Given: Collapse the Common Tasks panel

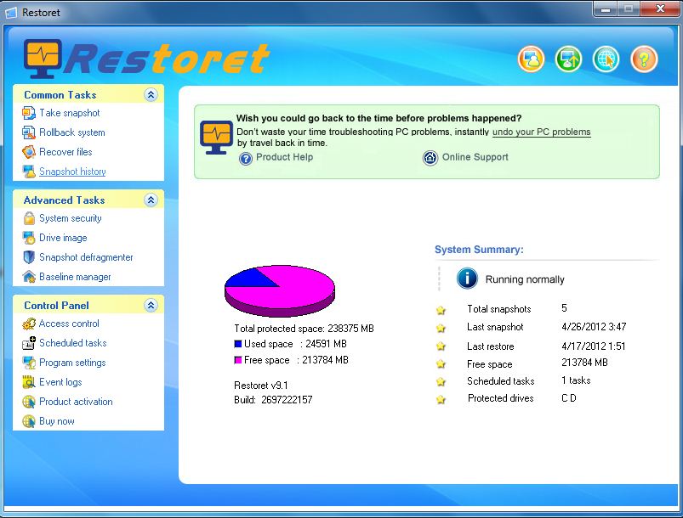Looking at the screenshot, I should (151, 95).
